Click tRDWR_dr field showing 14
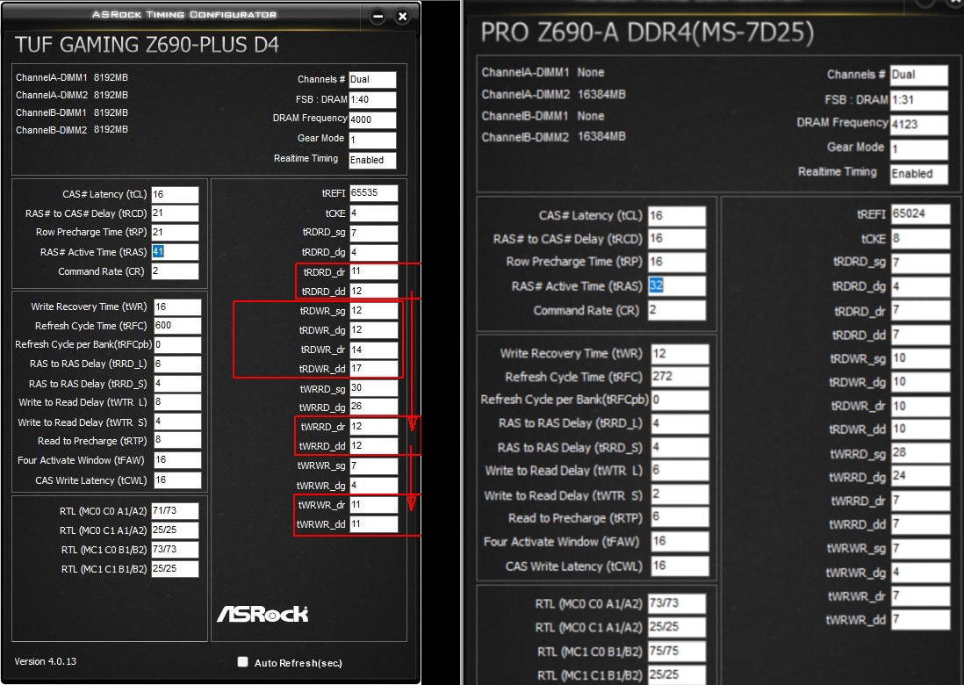The width and height of the screenshot is (964, 685). click(x=374, y=350)
